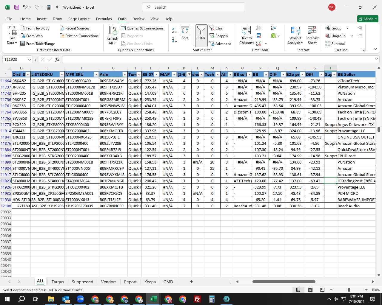
Task: Switch to the Suppressed sheet tab
Action: click(x=82, y=282)
